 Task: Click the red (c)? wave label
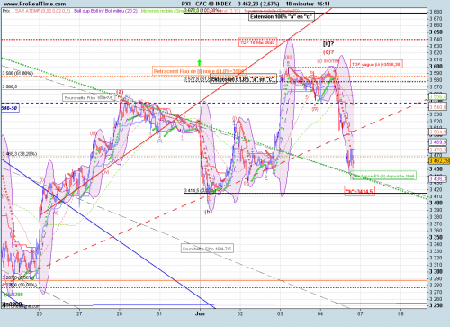point(328,52)
